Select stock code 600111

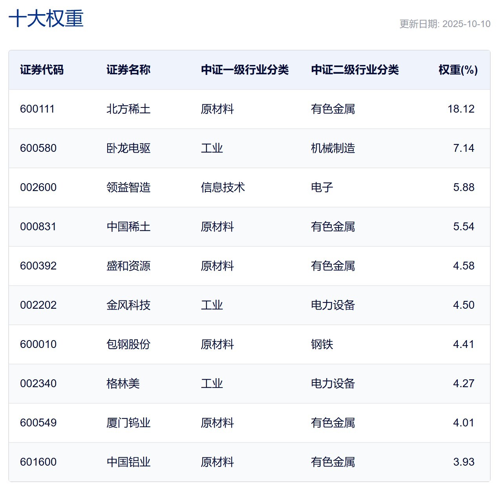37,109
